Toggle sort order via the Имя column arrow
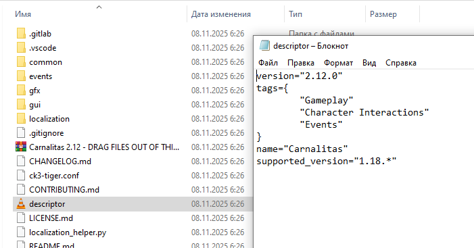This screenshot has width=474, height=248. 99,7
